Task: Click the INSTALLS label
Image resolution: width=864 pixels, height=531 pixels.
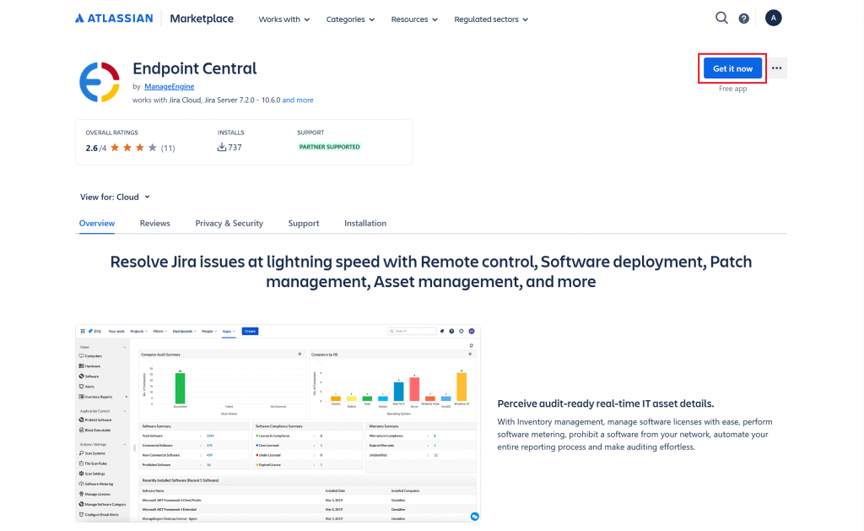Action: tap(231, 133)
